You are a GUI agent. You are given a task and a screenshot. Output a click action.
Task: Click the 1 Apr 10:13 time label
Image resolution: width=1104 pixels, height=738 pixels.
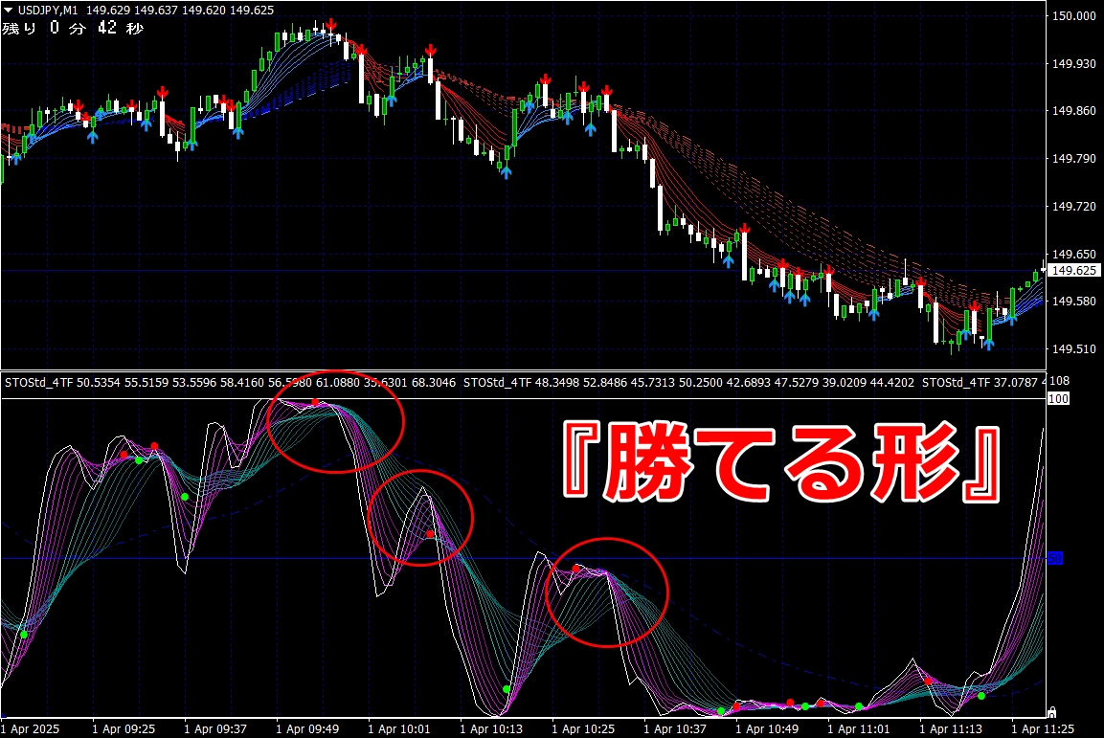491,728
